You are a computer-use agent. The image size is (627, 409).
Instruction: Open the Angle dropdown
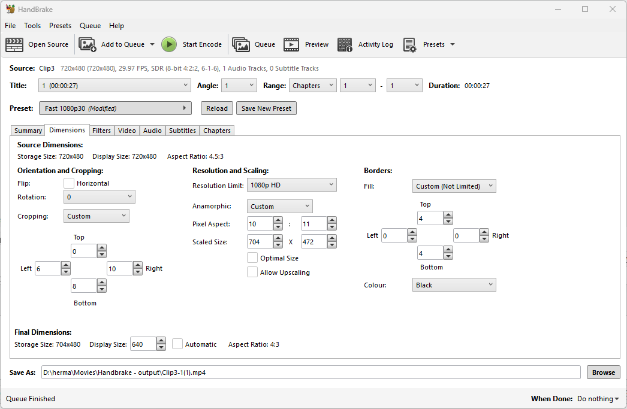point(239,86)
